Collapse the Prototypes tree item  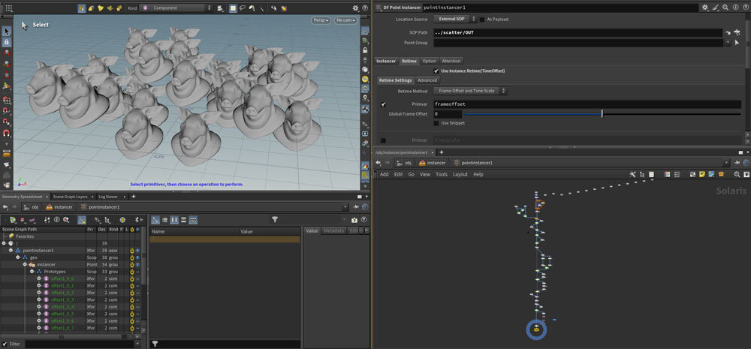pos(32,272)
